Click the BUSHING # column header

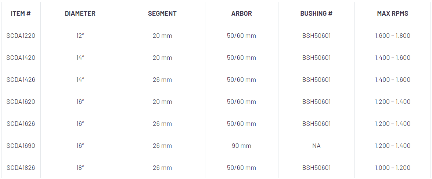[x=316, y=14]
